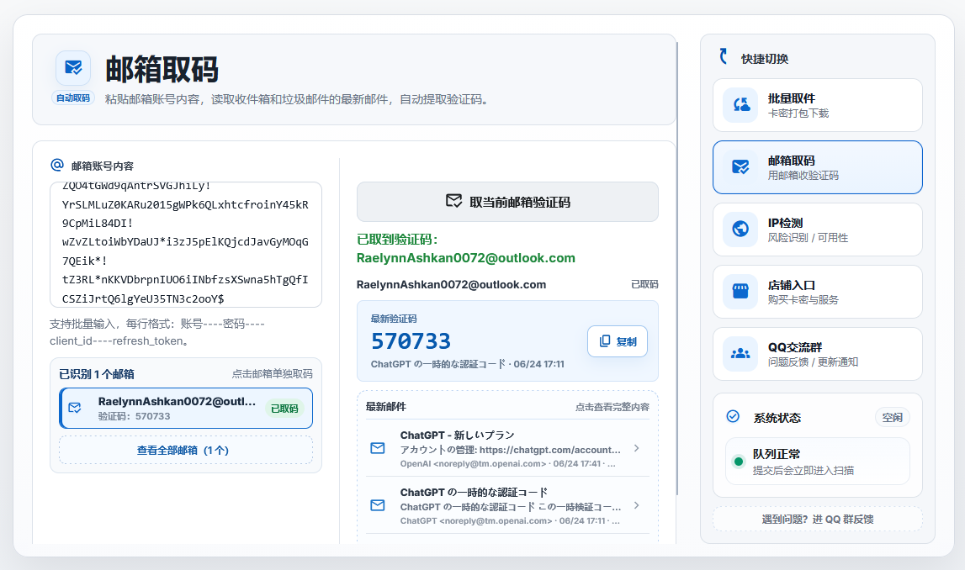
Task: Copy the verification code with 复制 button
Action: point(618,341)
